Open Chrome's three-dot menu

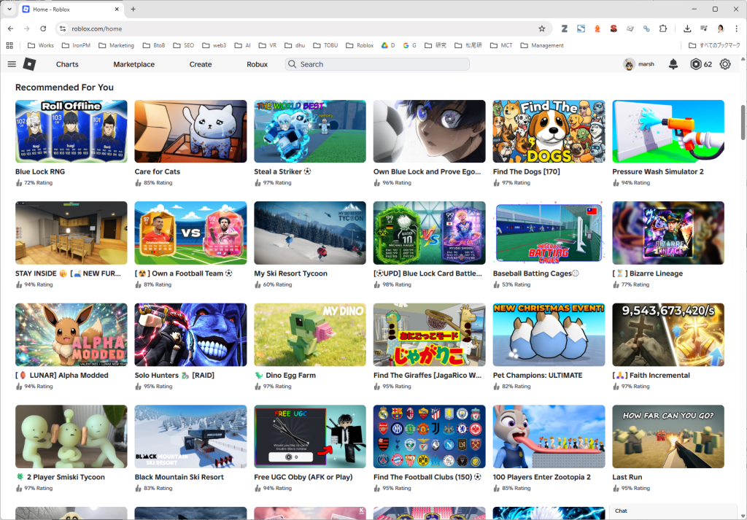[737, 28]
